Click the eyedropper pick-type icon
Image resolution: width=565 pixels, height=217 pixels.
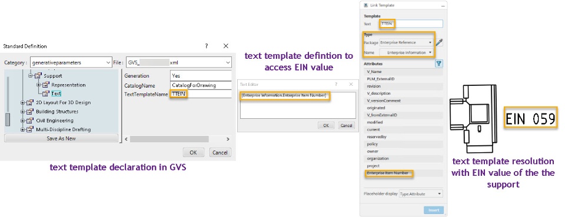pyautogui.click(x=439, y=42)
